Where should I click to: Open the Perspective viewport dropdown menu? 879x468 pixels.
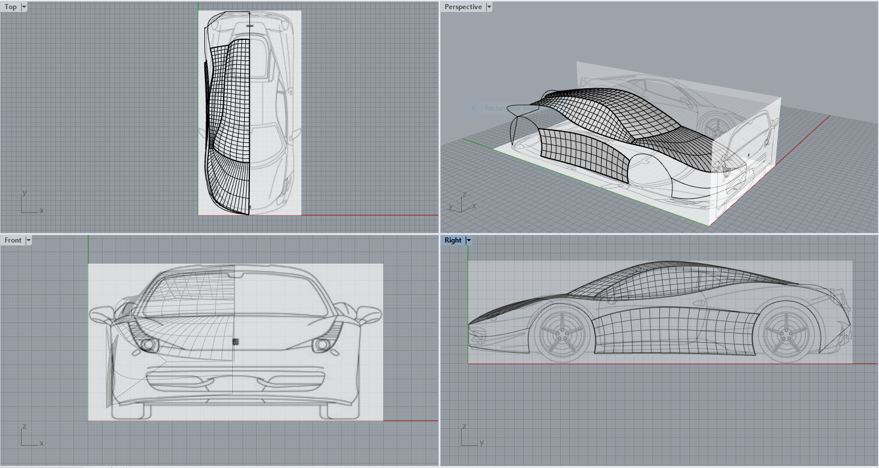pyautogui.click(x=490, y=6)
